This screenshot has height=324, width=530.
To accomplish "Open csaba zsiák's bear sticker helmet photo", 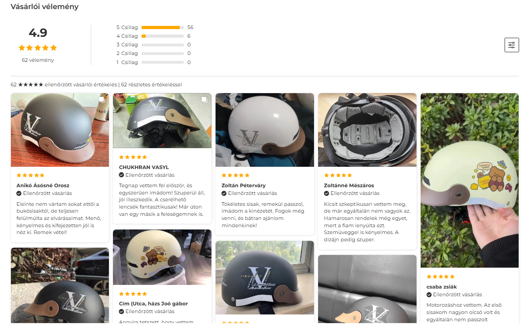I will pyautogui.click(x=469, y=180).
